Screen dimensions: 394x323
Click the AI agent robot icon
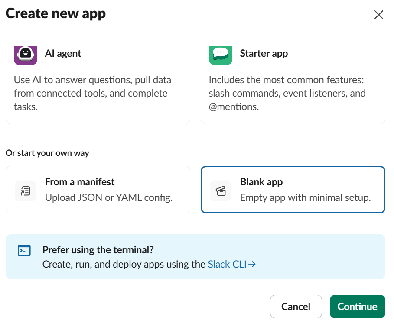pyautogui.click(x=26, y=55)
